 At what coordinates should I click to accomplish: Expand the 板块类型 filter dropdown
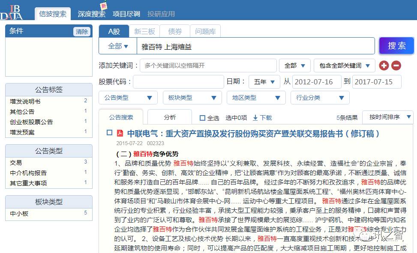click(192, 98)
